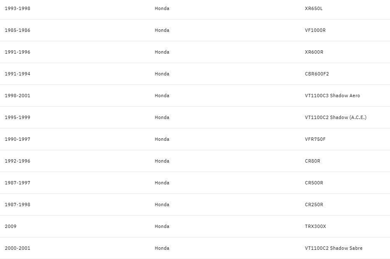Image resolution: width=390 pixels, height=259 pixels.
Task: Select the CBR600F2 model entry
Action: (x=317, y=74)
